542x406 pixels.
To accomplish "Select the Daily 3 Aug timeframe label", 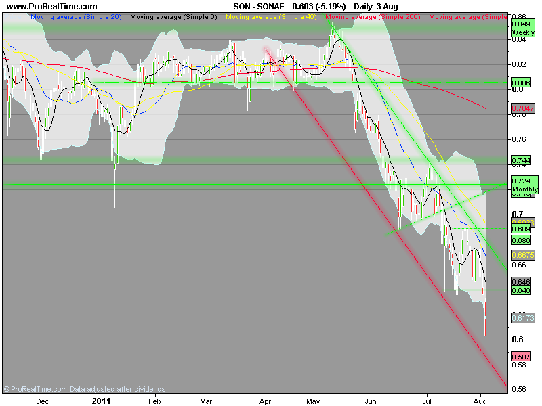I will coord(376,7).
